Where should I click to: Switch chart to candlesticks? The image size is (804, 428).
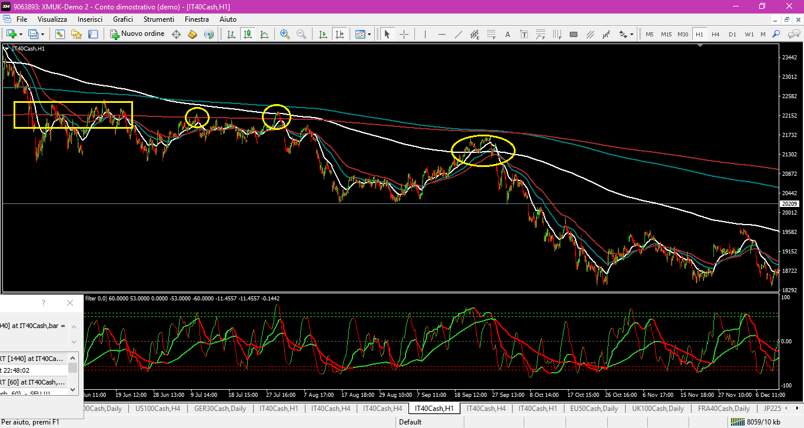pos(248,34)
